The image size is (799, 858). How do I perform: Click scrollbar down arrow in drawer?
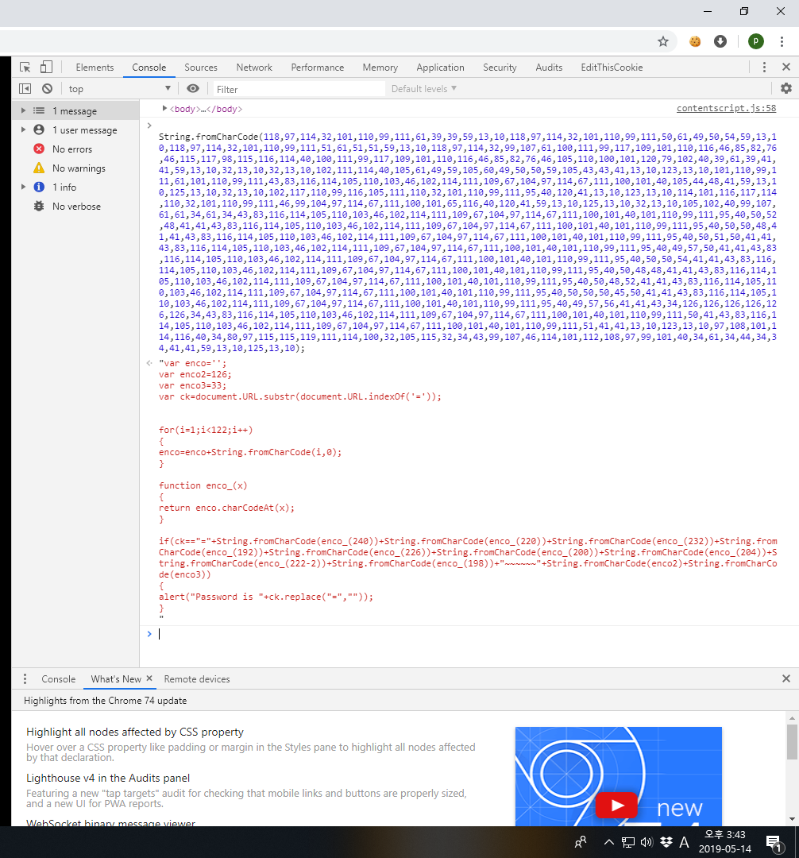pyautogui.click(x=792, y=819)
